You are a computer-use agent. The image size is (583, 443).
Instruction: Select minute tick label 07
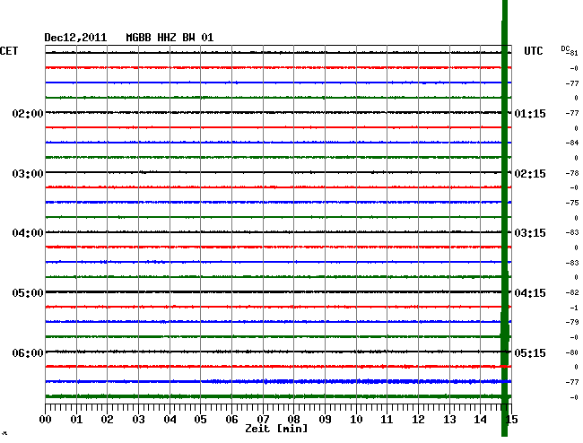coord(263,420)
